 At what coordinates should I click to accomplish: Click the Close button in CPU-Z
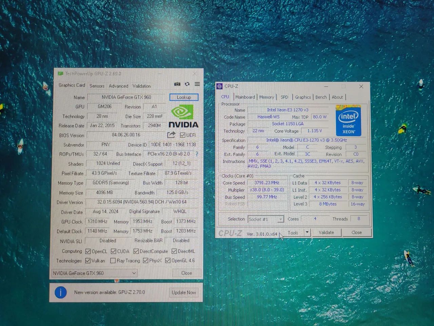click(x=357, y=233)
